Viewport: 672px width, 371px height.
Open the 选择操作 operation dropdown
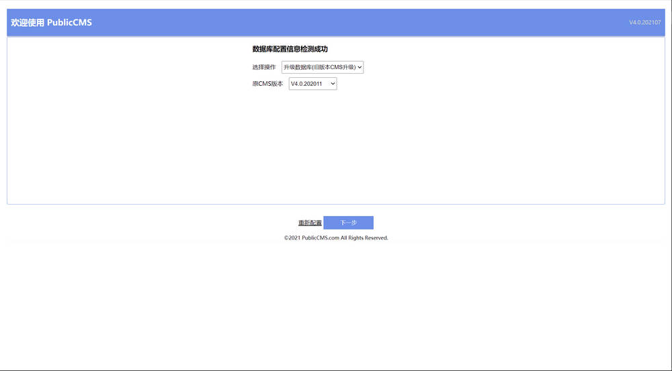click(x=322, y=67)
